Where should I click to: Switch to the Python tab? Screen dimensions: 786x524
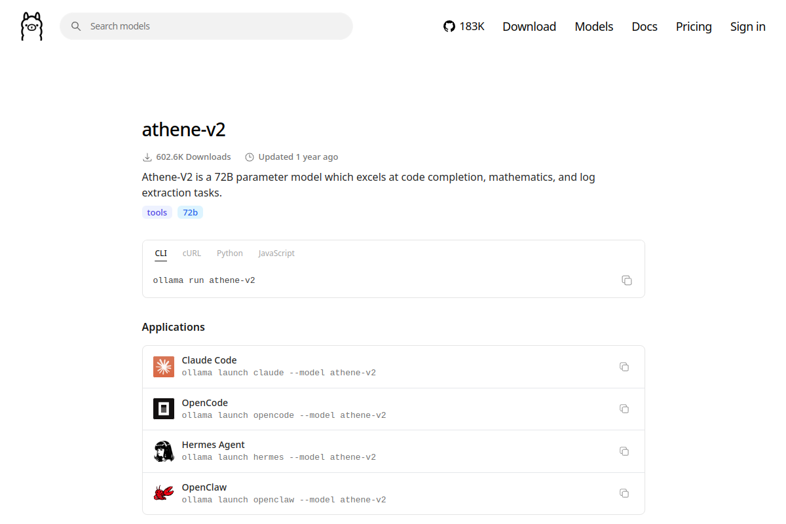click(x=230, y=253)
